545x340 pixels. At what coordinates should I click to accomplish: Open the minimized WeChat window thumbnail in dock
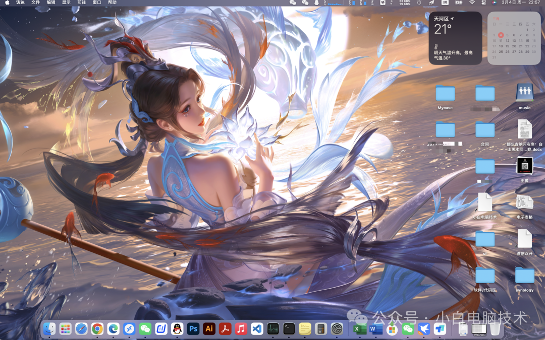pos(479,329)
